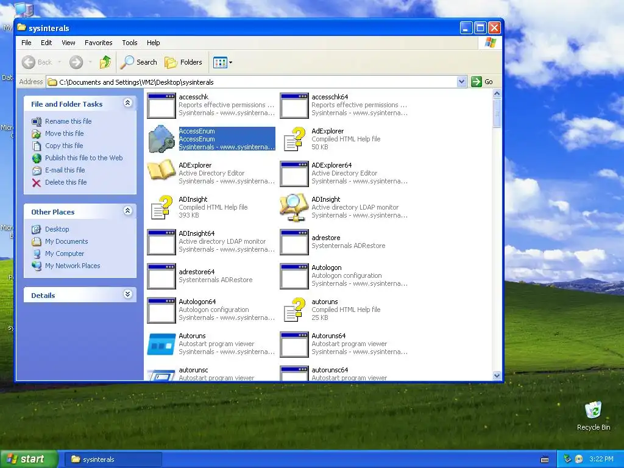The width and height of the screenshot is (624, 468).
Task: Open the Edit menu
Action: coord(46,43)
